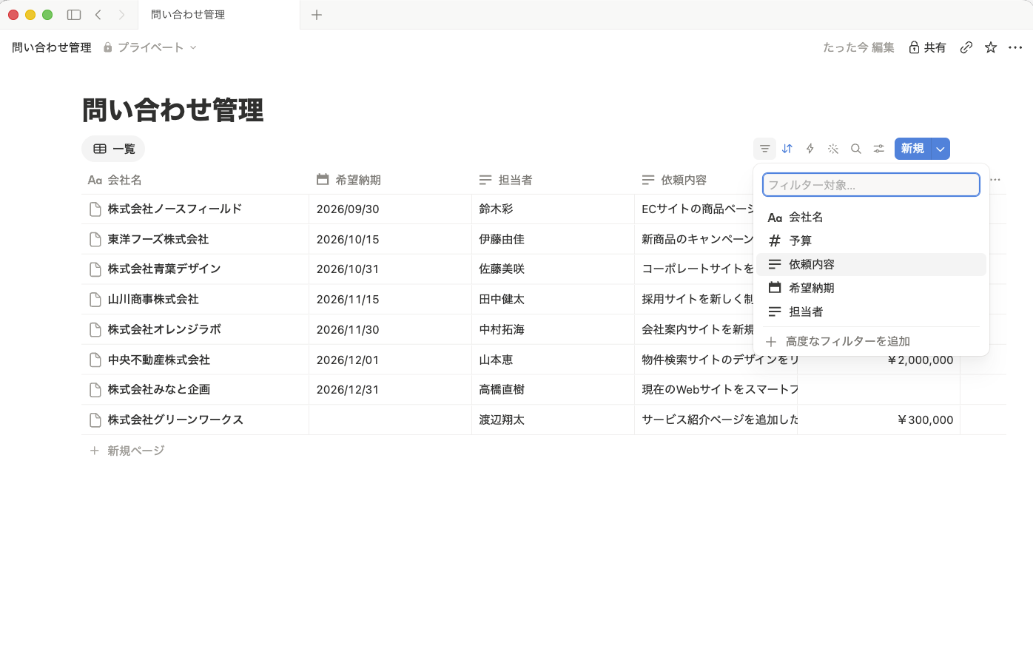Click the たった今 編集 edit history text
The width and height of the screenshot is (1033, 660).
[858, 47]
